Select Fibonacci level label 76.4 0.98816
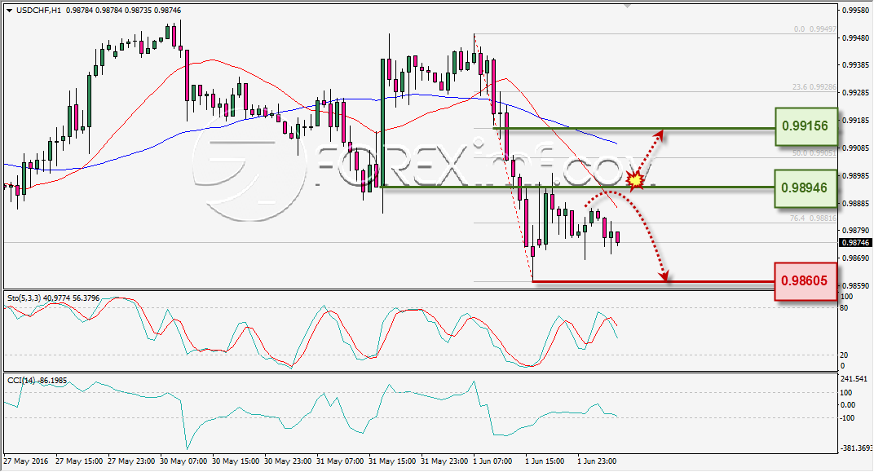 point(813,218)
